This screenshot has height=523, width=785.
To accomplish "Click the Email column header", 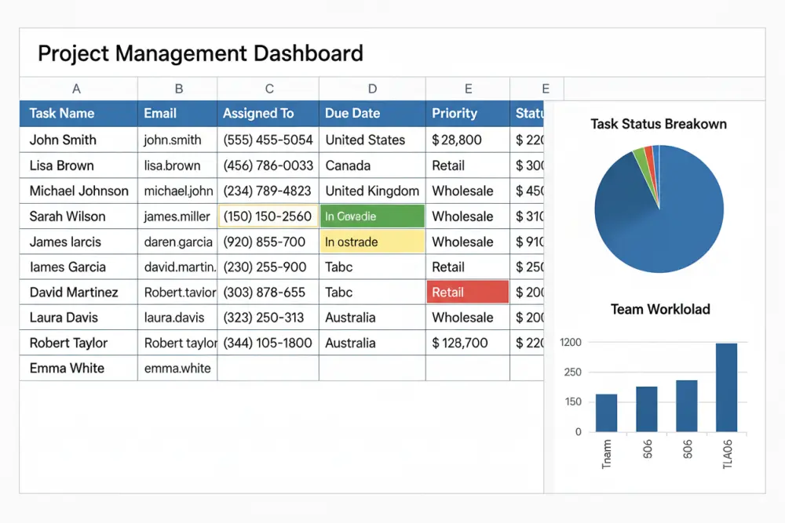I will tap(159, 113).
